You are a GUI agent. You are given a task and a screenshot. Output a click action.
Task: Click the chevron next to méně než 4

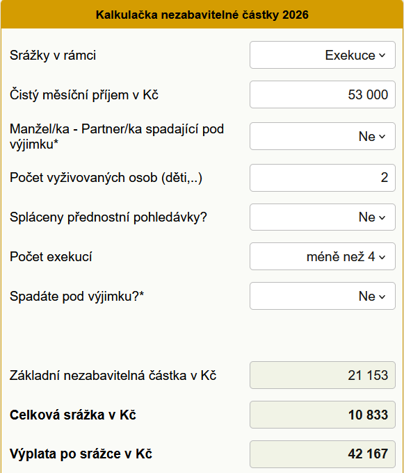coord(382,257)
